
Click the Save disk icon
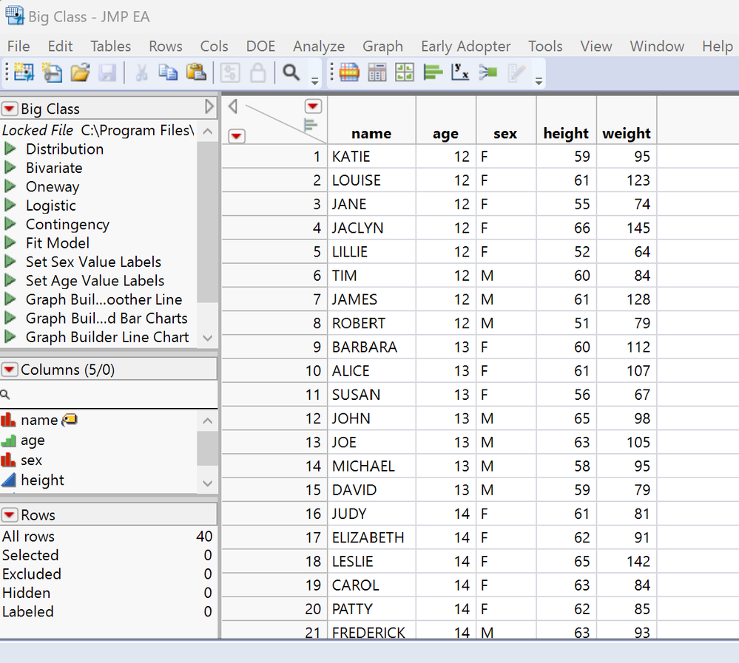coord(107,72)
